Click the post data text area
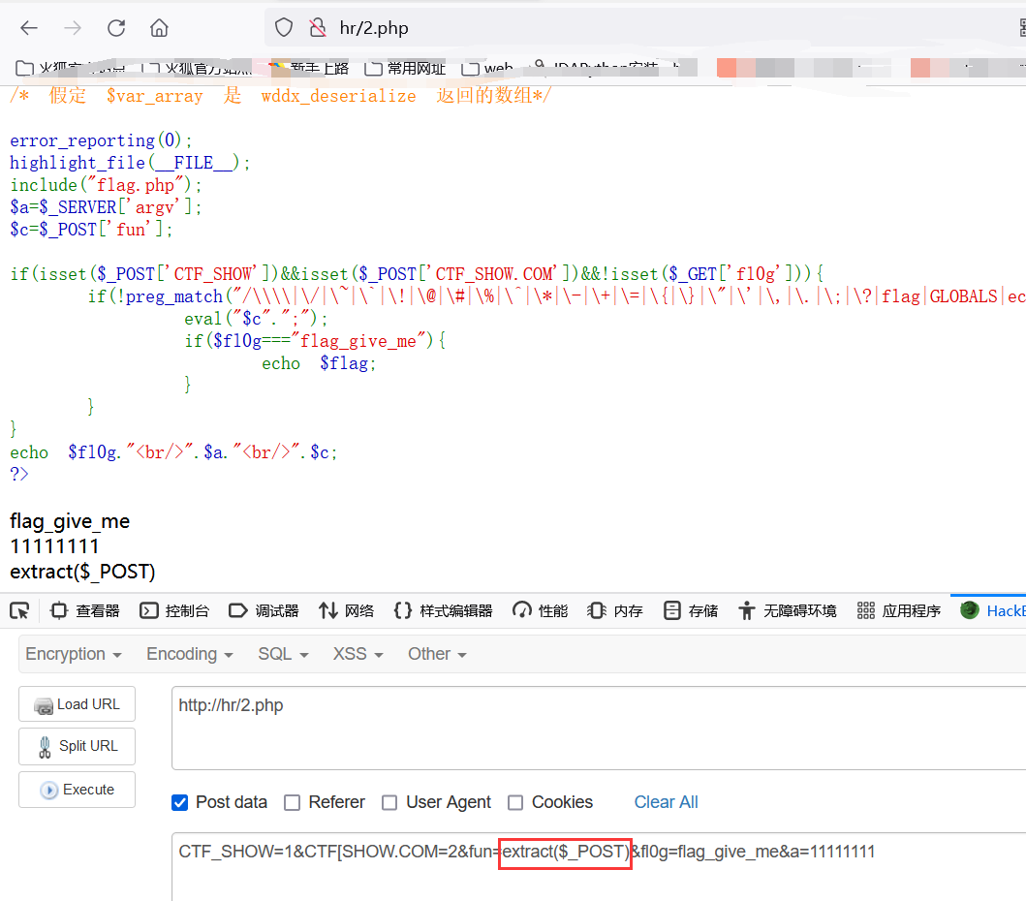Image resolution: width=1026 pixels, height=901 pixels. pyautogui.click(x=599, y=867)
